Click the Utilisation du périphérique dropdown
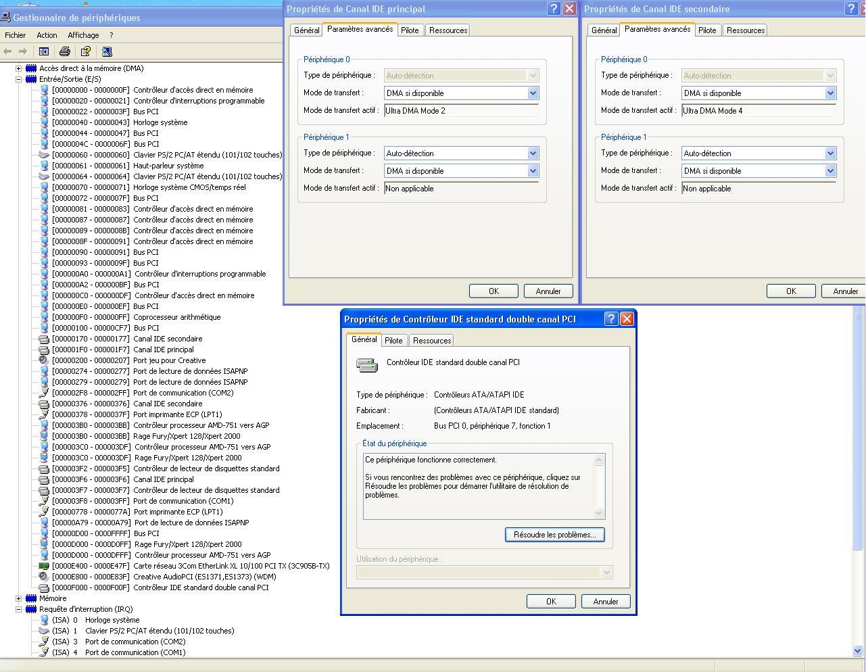 [x=485, y=573]
